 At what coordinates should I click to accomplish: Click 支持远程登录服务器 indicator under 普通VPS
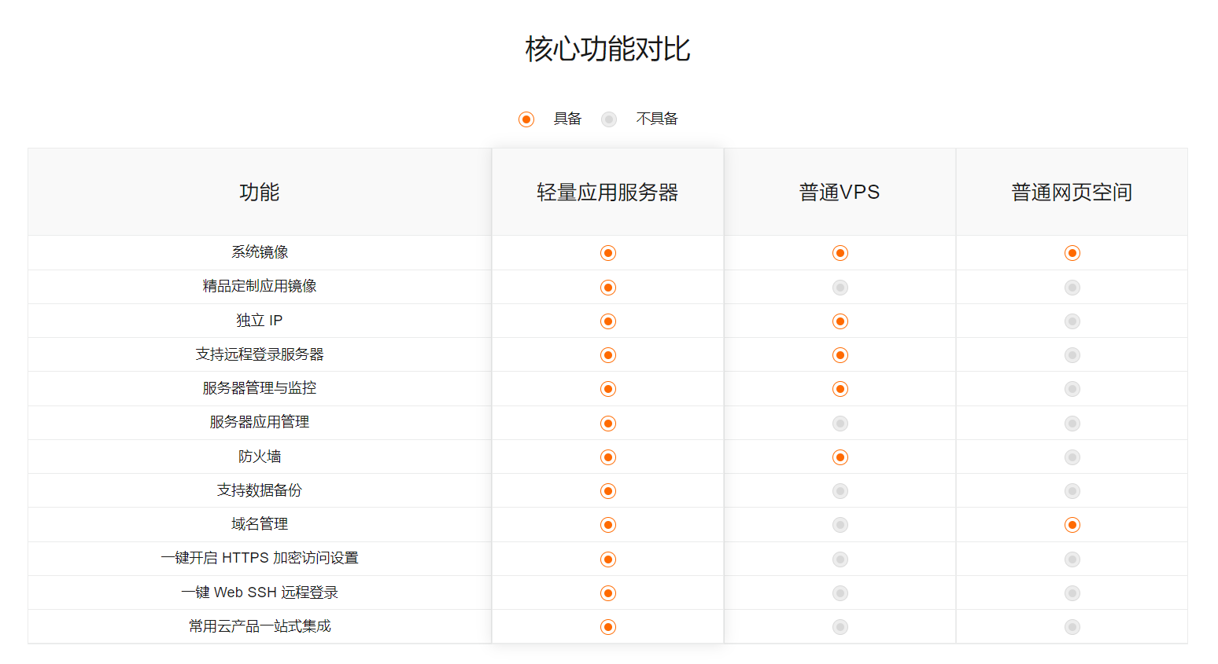click(x=840, y=355)
